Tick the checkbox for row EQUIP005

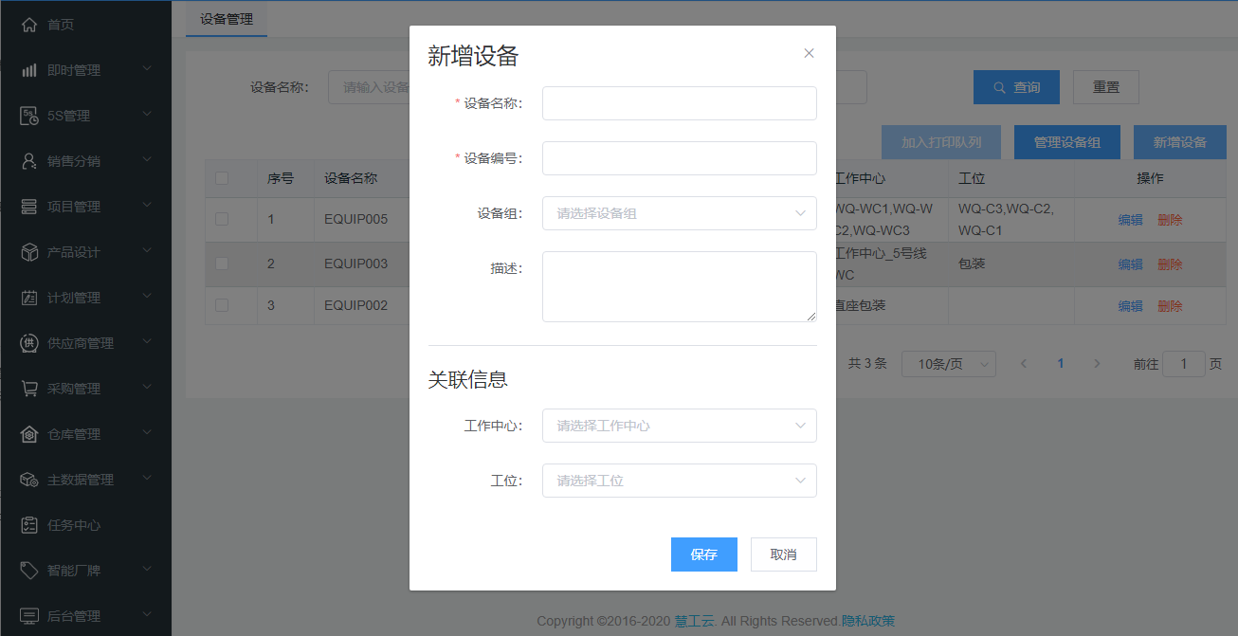[222, 219]
